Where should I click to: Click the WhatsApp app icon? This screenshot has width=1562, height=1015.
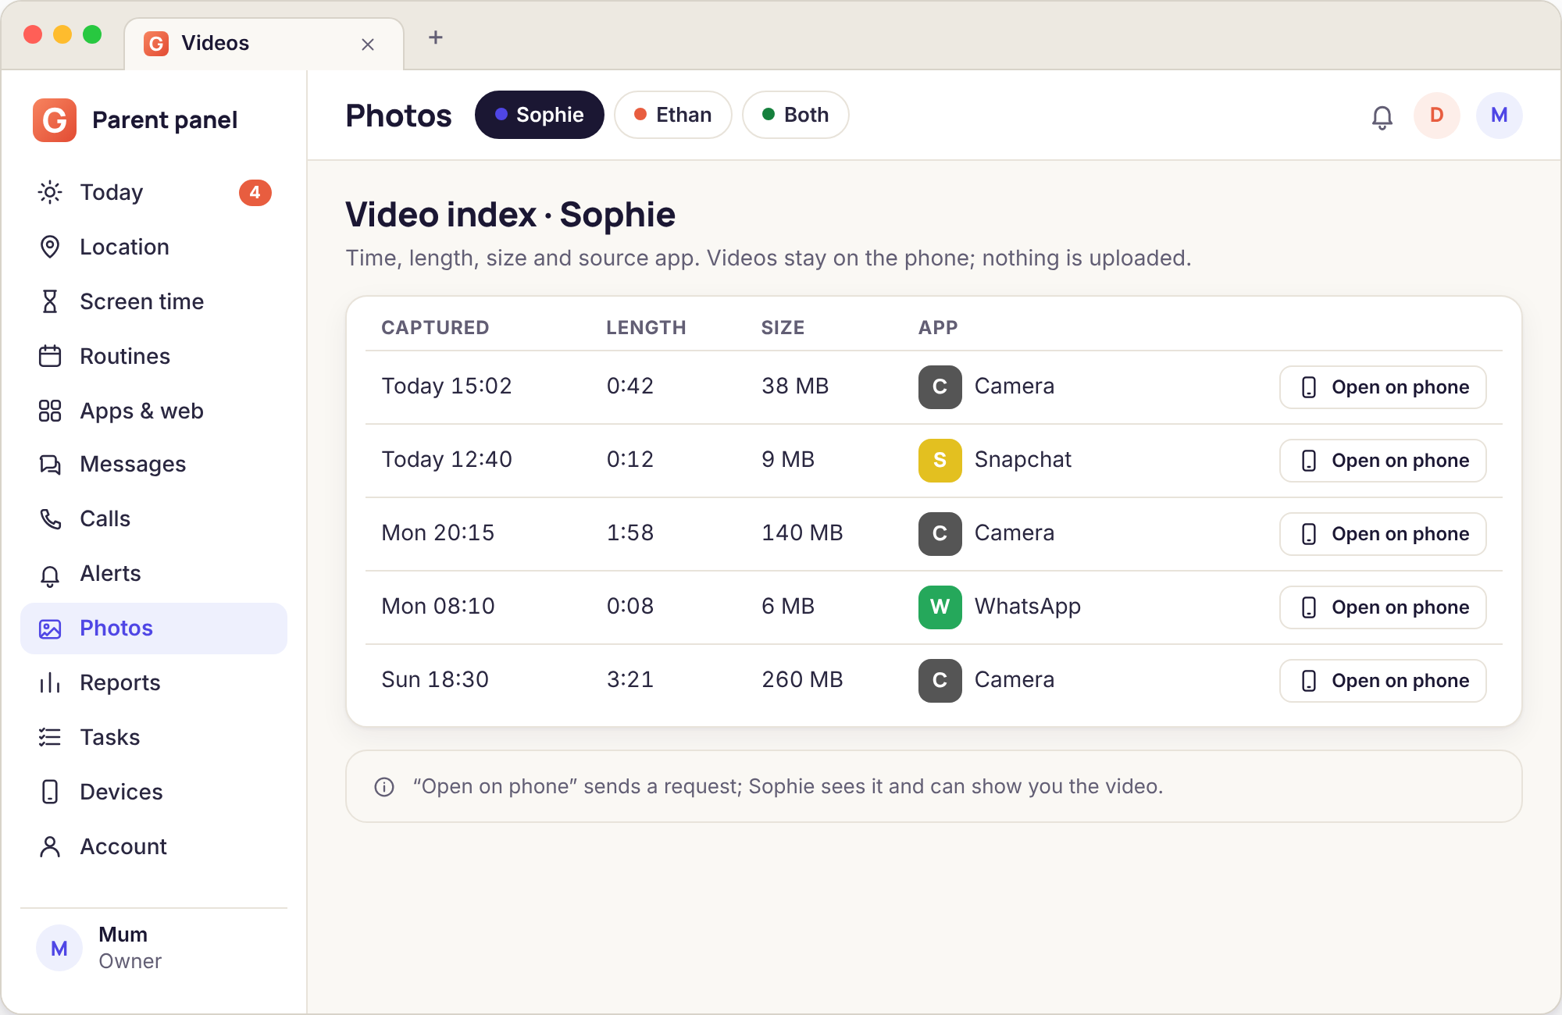click(940, 607)
